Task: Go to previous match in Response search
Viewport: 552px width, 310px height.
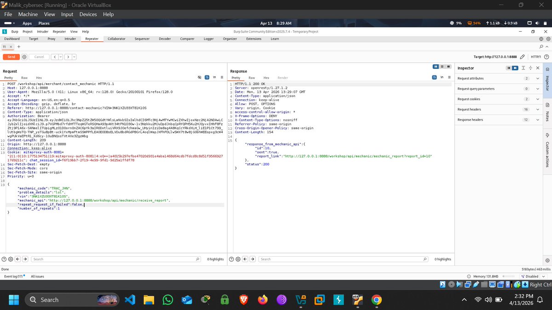Action: [x=246, y=259]
